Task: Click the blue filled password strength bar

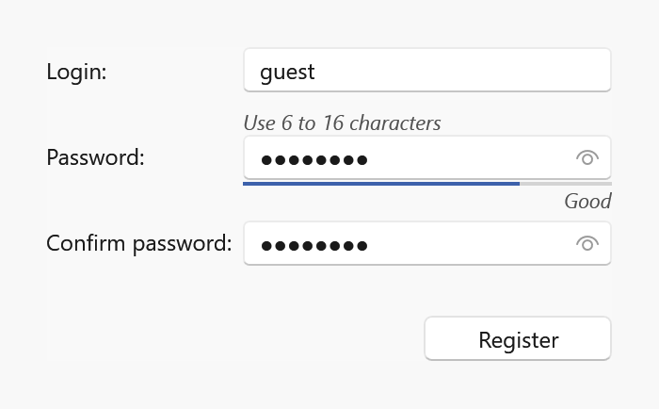Action: pos(381,183)
